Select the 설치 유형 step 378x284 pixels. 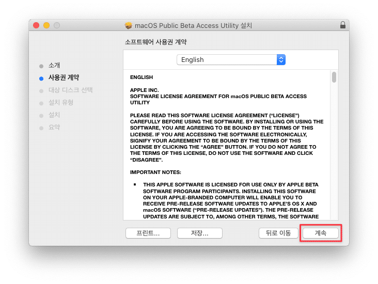61,102
